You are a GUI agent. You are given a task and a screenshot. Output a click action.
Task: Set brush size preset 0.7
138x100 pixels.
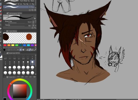5,57
